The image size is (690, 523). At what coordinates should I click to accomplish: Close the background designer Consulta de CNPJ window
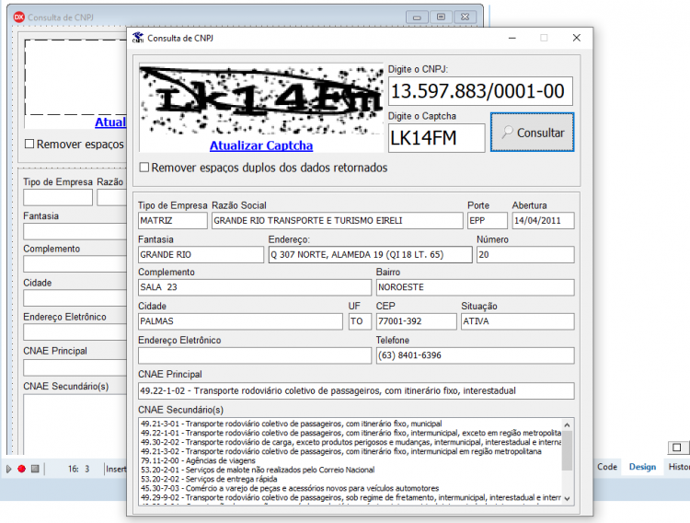466,17
